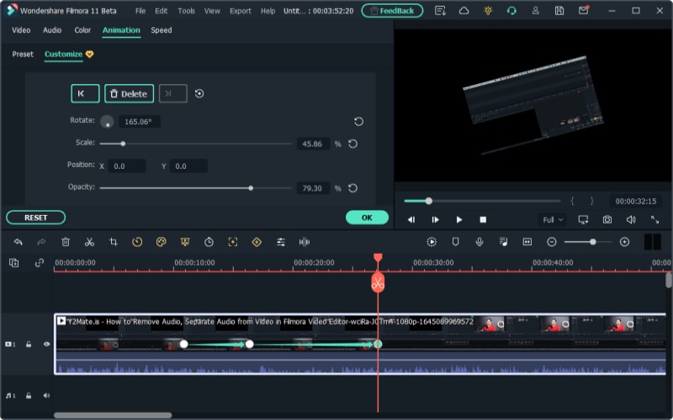Click the FeedBack button

point(392,11)
